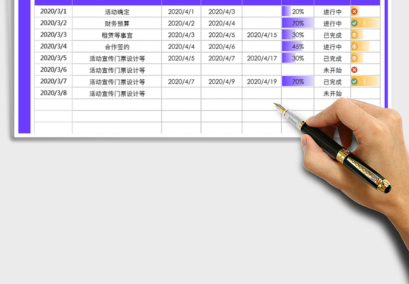Select the 2020/4/17 completion date cell
Viewport: 409px width, 284px height.
click(262, 58)
